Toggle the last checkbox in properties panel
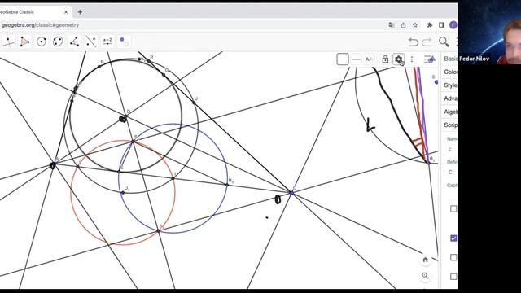The height and width of the screenshot is (293, 521). (453, 277)
